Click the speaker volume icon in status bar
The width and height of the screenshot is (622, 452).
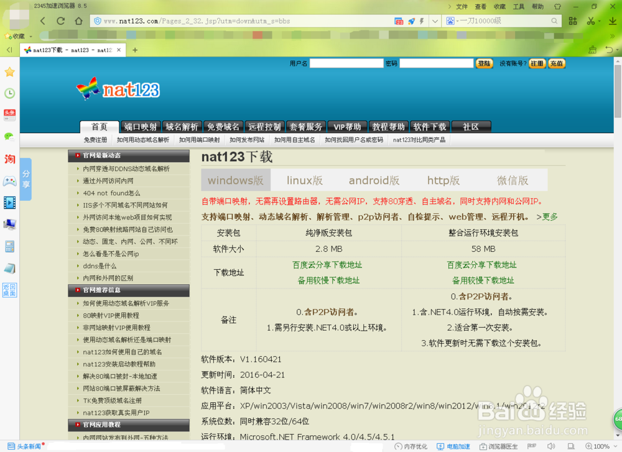[551, 446]
